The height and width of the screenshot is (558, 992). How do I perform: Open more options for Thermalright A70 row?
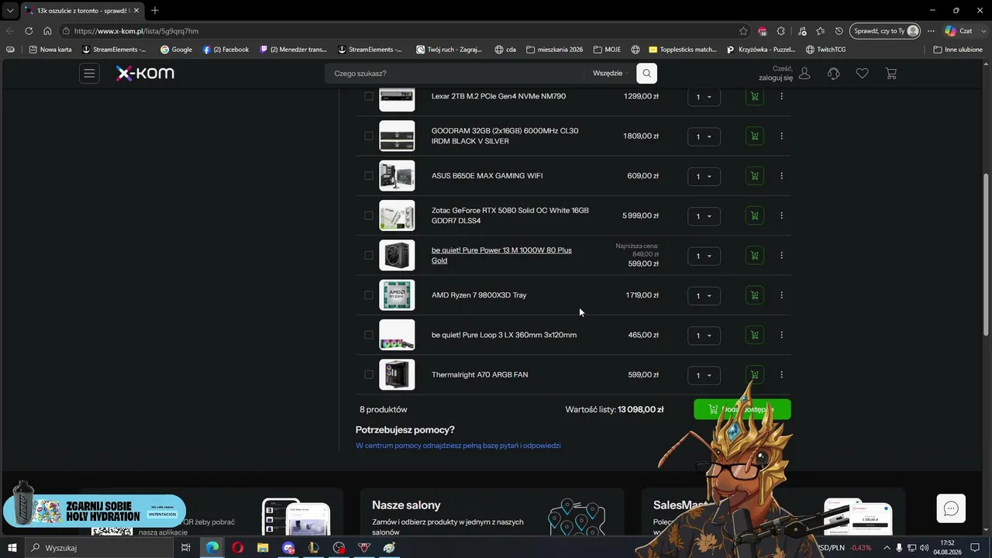[x=781, y=374]
